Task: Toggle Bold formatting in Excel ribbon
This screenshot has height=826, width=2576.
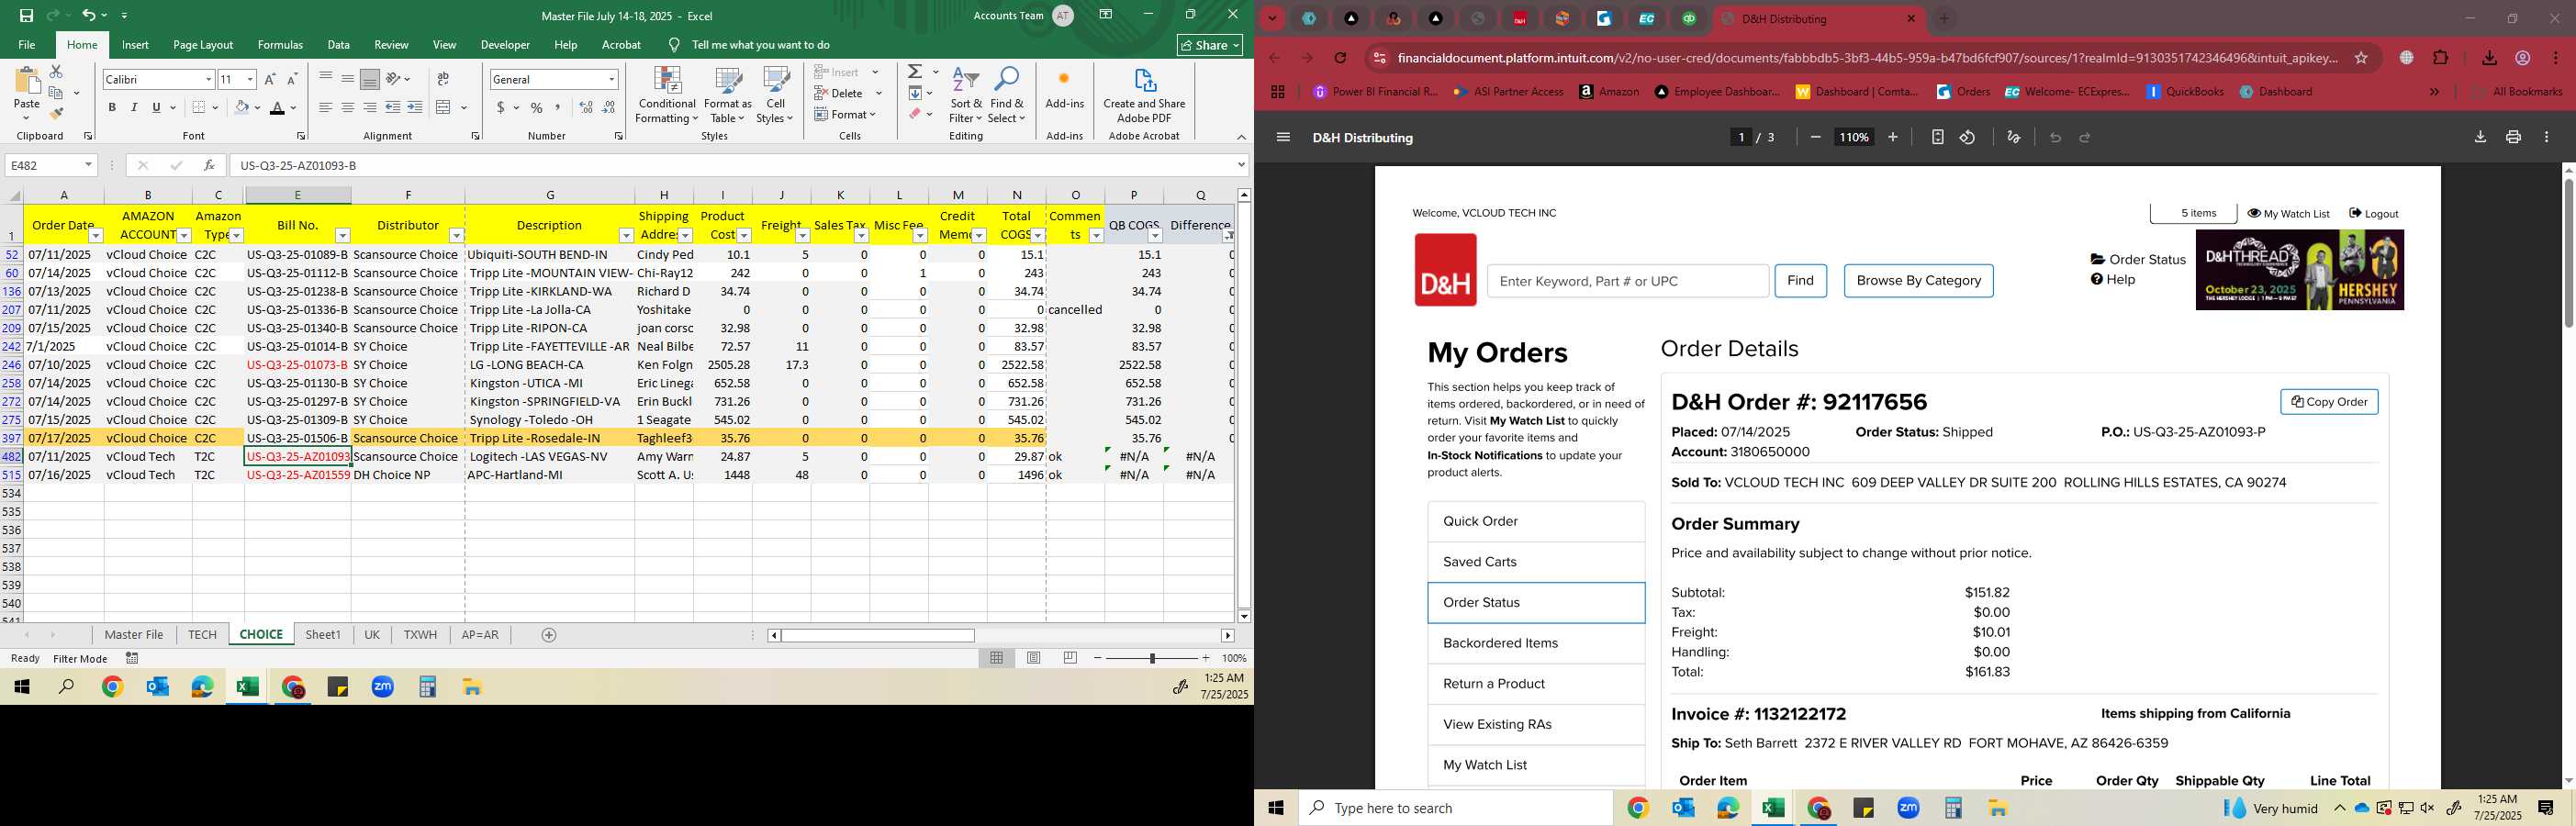Action: 112,107
